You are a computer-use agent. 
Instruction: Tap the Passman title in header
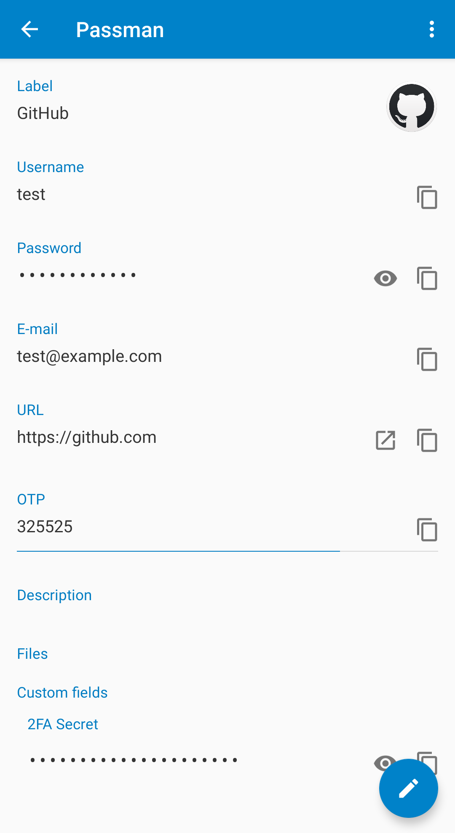point(120,30)
